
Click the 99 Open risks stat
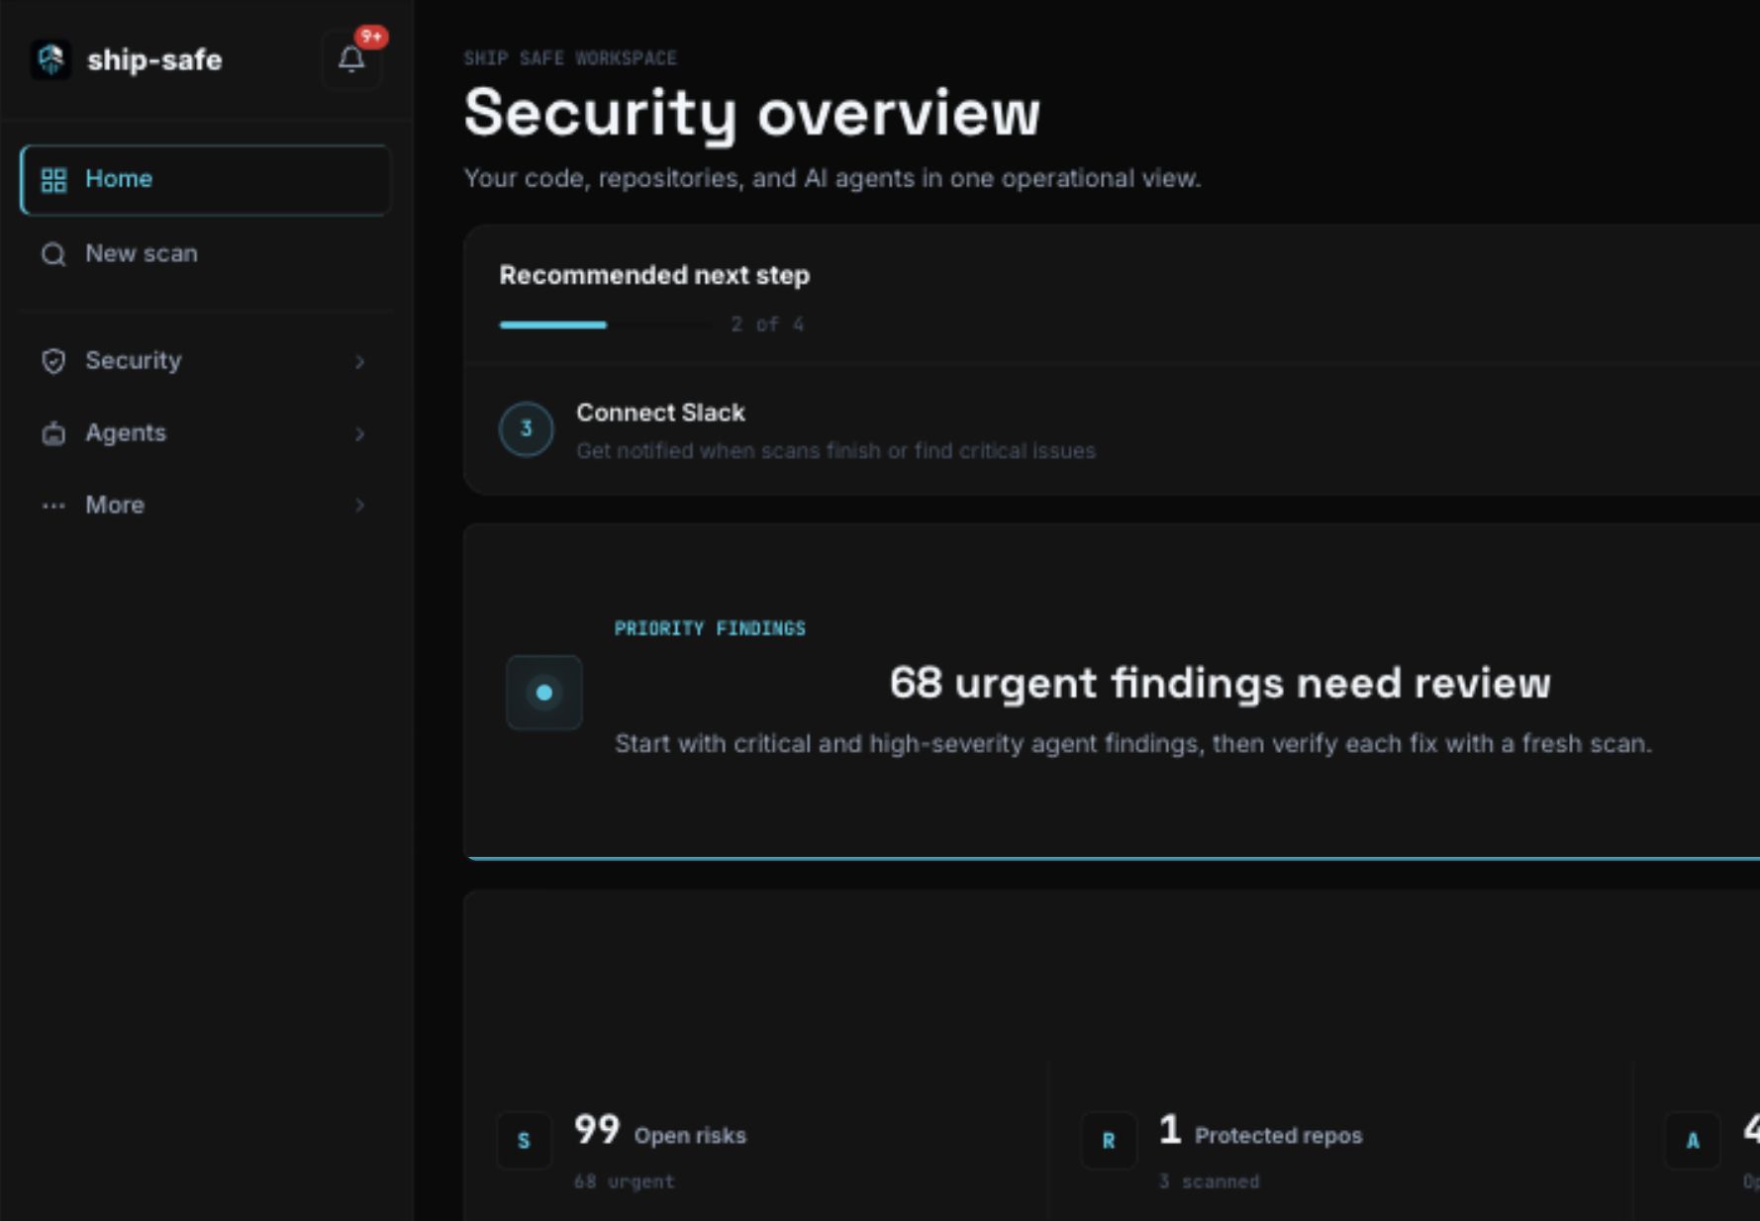[660, 1131]
